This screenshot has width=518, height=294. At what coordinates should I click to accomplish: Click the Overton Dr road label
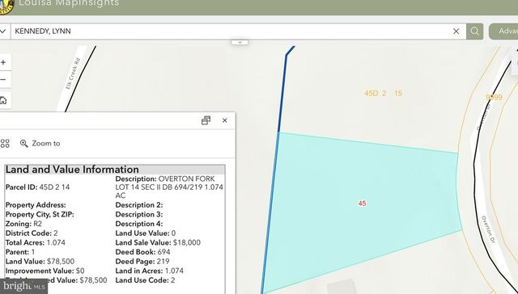click(x=488, y=229)
